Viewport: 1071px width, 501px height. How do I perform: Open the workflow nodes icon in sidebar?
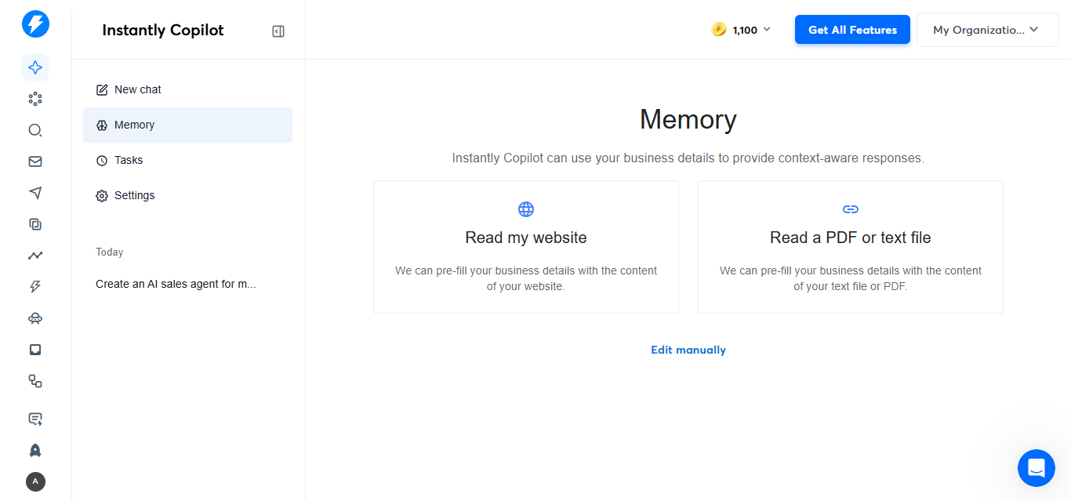pyautogui.click(x=35, y=381)
